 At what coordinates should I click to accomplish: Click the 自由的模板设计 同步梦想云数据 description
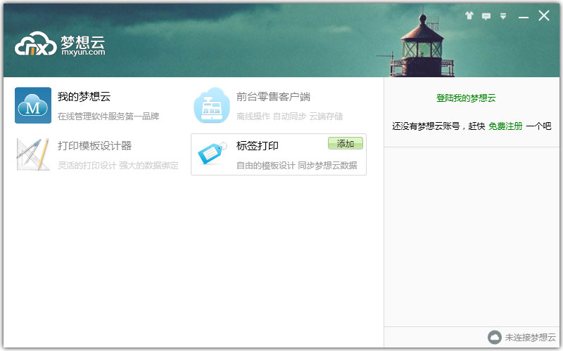(x=296, y=165)
